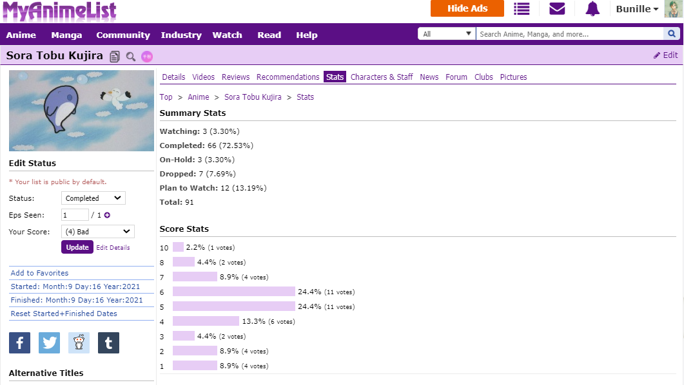This screenshot has height=385, width=684.
Task: Switch to the Reviews tab
Action: tap(235, 77)
